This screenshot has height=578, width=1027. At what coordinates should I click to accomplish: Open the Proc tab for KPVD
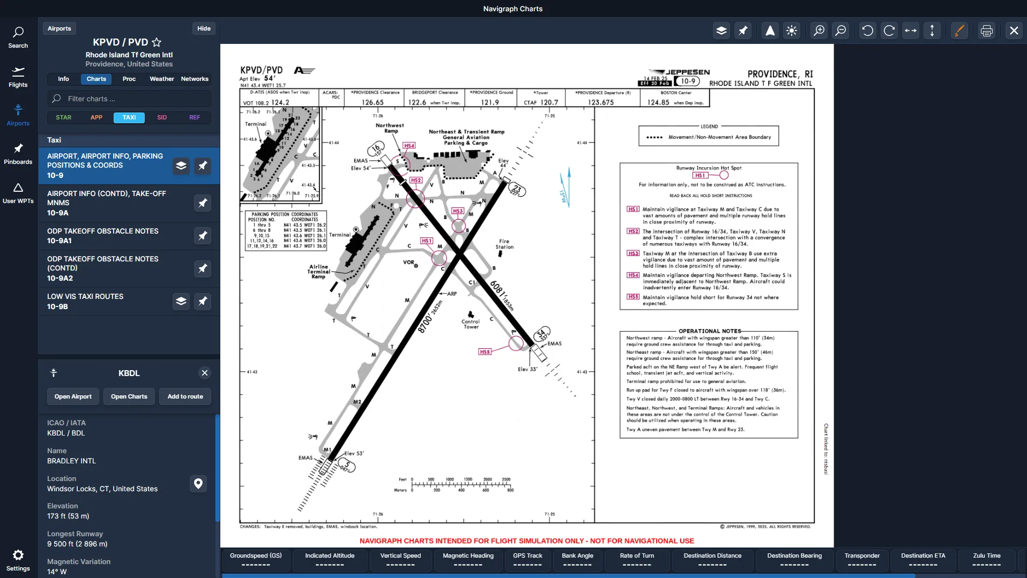click(x=128, y=79)
